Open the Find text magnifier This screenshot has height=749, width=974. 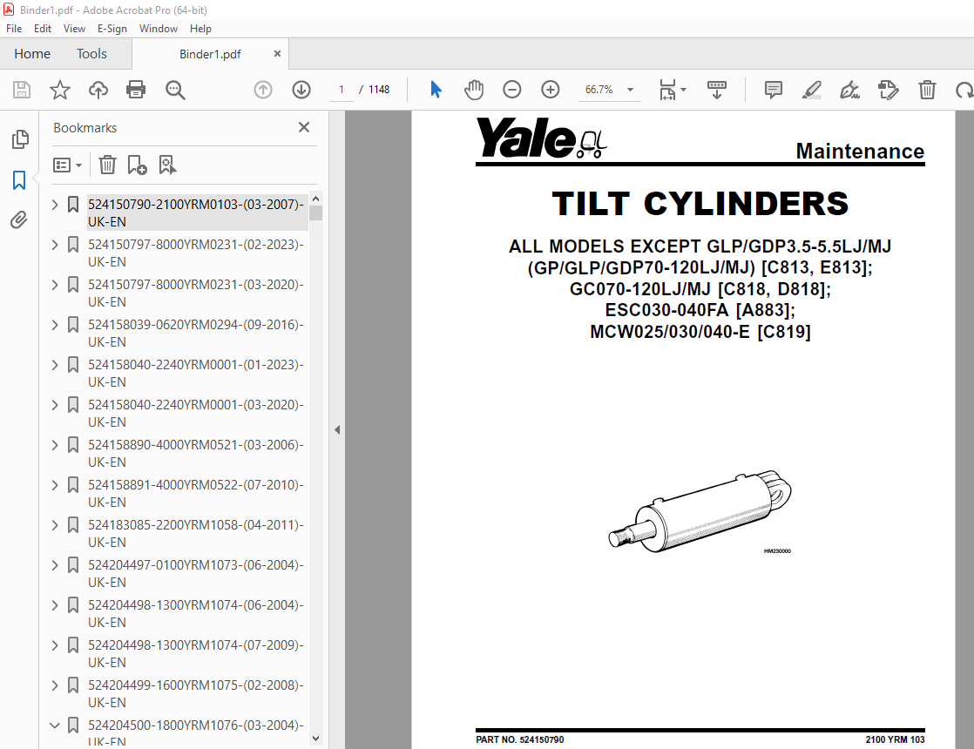click(x=175, y=90)
